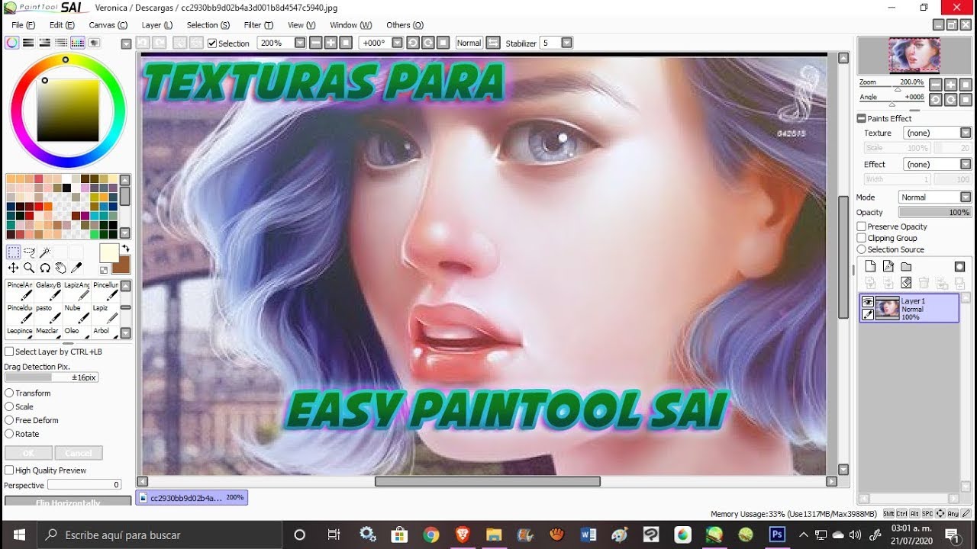Screen dimensions: 977x549
Task: Open the +000° rotation angle dropdown
Action: click(397, 43)
